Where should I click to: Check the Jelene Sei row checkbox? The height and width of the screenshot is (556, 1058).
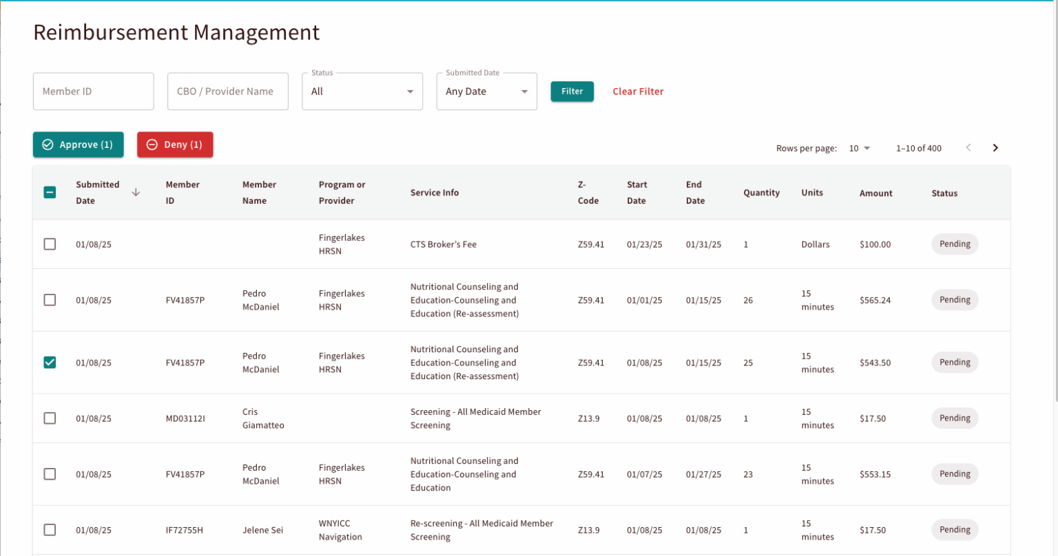tap(50, 530)
